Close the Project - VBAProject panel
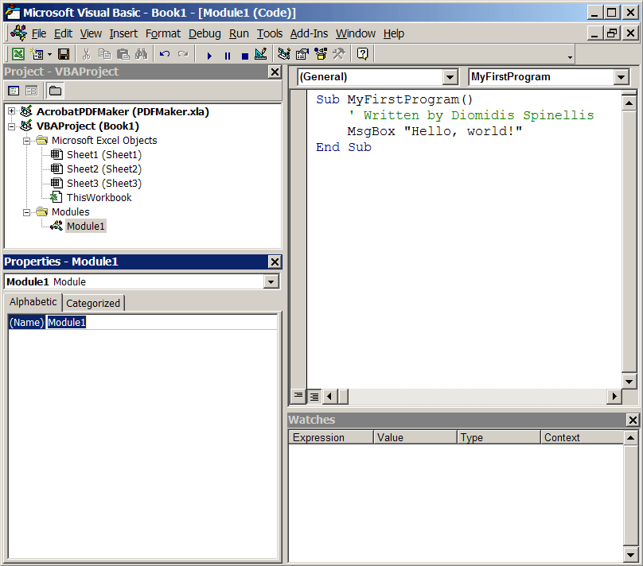 tap(275, 72)
